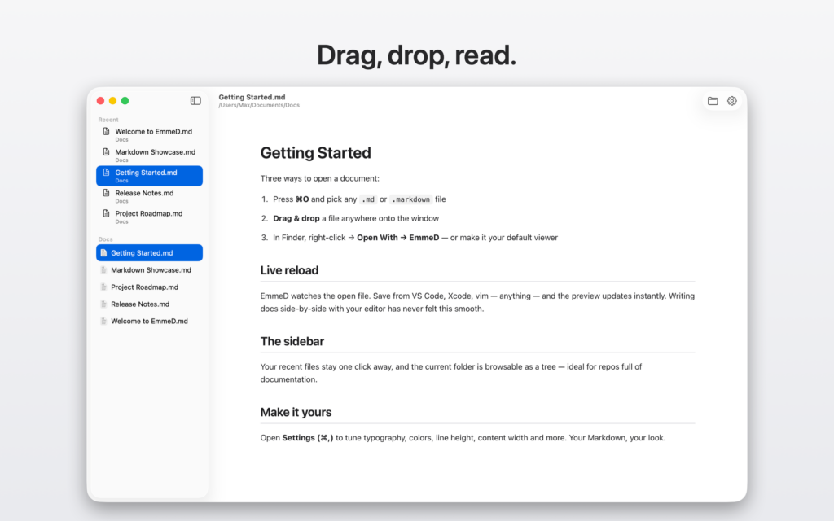Click the document icon beside Welcome to EmmeD.md in Recent

(106, 131)
